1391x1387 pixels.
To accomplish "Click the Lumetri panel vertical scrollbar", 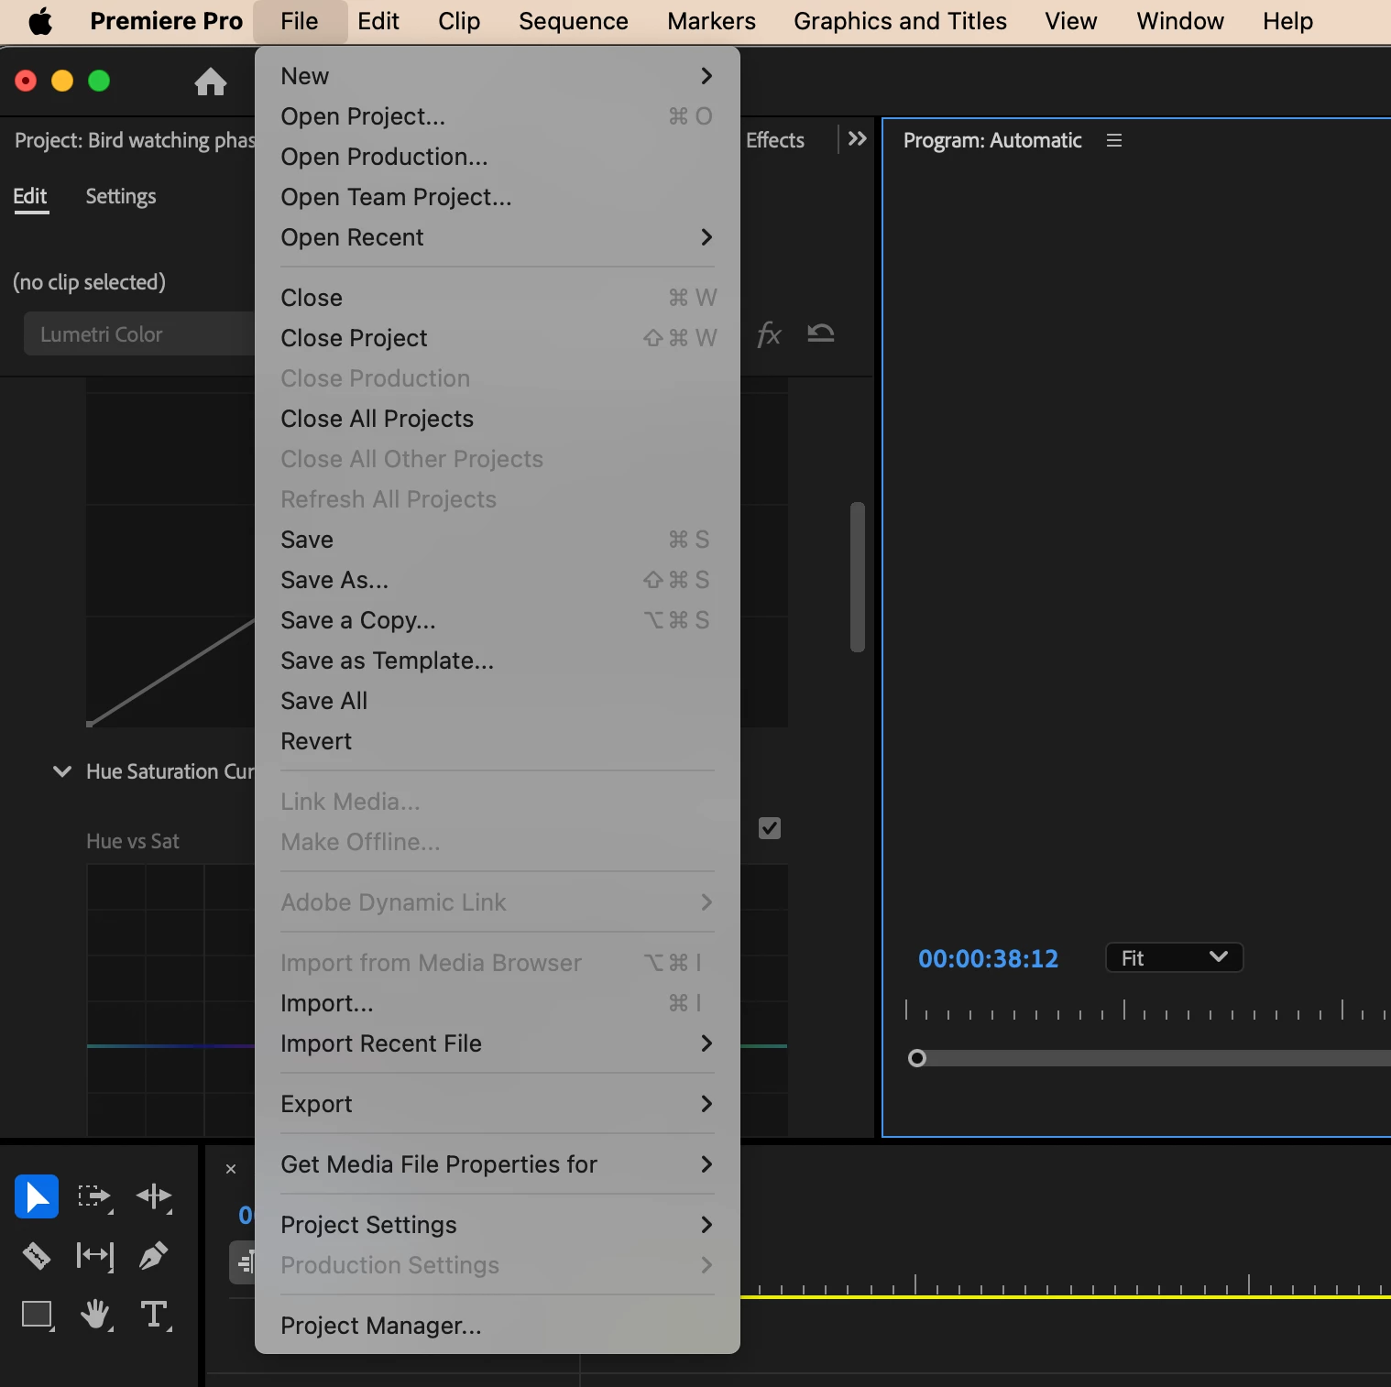I will [x=858, y=577].
